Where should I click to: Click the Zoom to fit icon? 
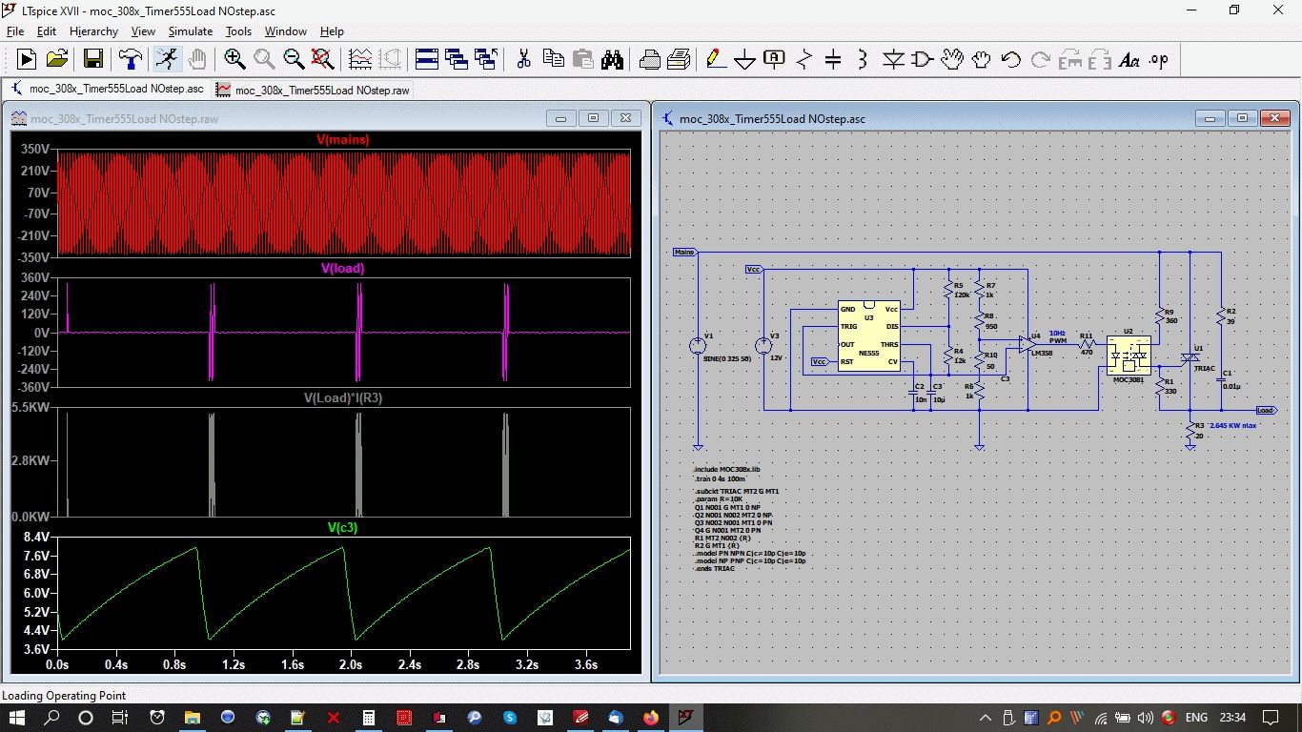323,59
